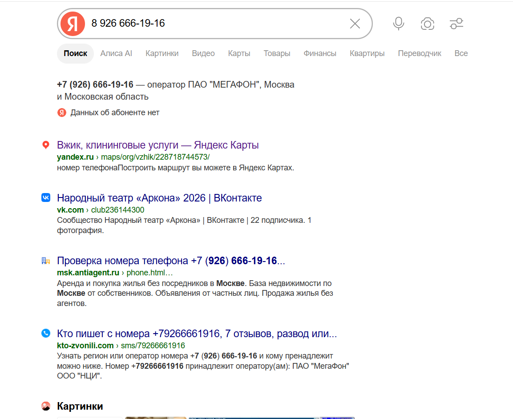Click the 'ООО "НЦИ"' snippet text
Viewport: 513px width, 419px height.
tap(79, 376)
